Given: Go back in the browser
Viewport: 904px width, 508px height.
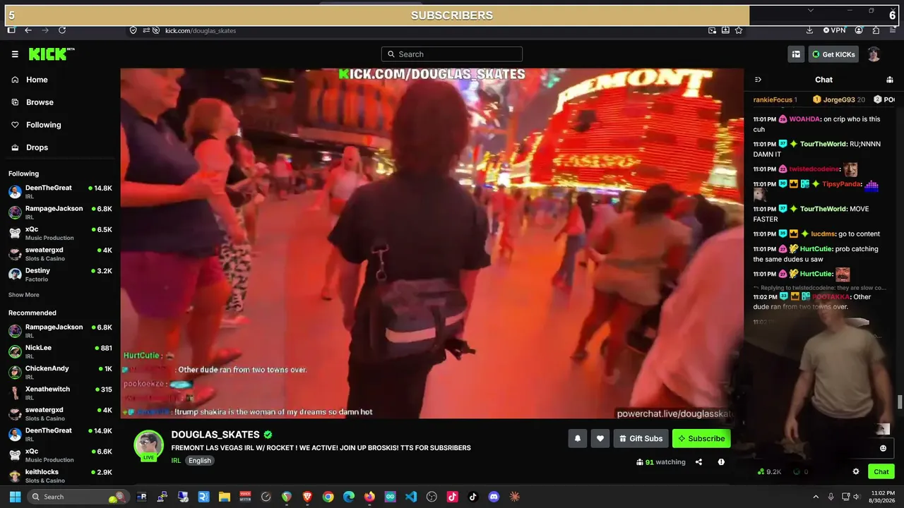Looking at the screenshot, I should pos(28,30).
